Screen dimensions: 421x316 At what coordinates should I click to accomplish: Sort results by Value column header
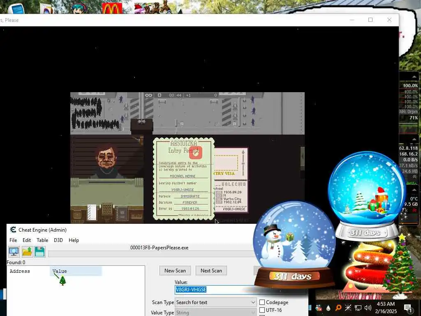60,271
